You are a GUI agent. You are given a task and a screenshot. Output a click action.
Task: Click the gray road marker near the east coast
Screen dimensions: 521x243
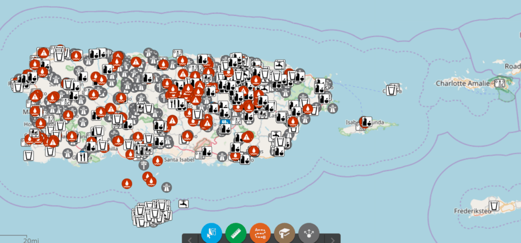333,108
